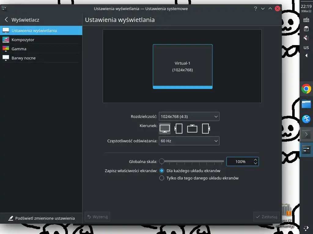The height and width of the screenshot is (234, 313).
Task: Open the clipboard tray icon
Action: [306, 29]
